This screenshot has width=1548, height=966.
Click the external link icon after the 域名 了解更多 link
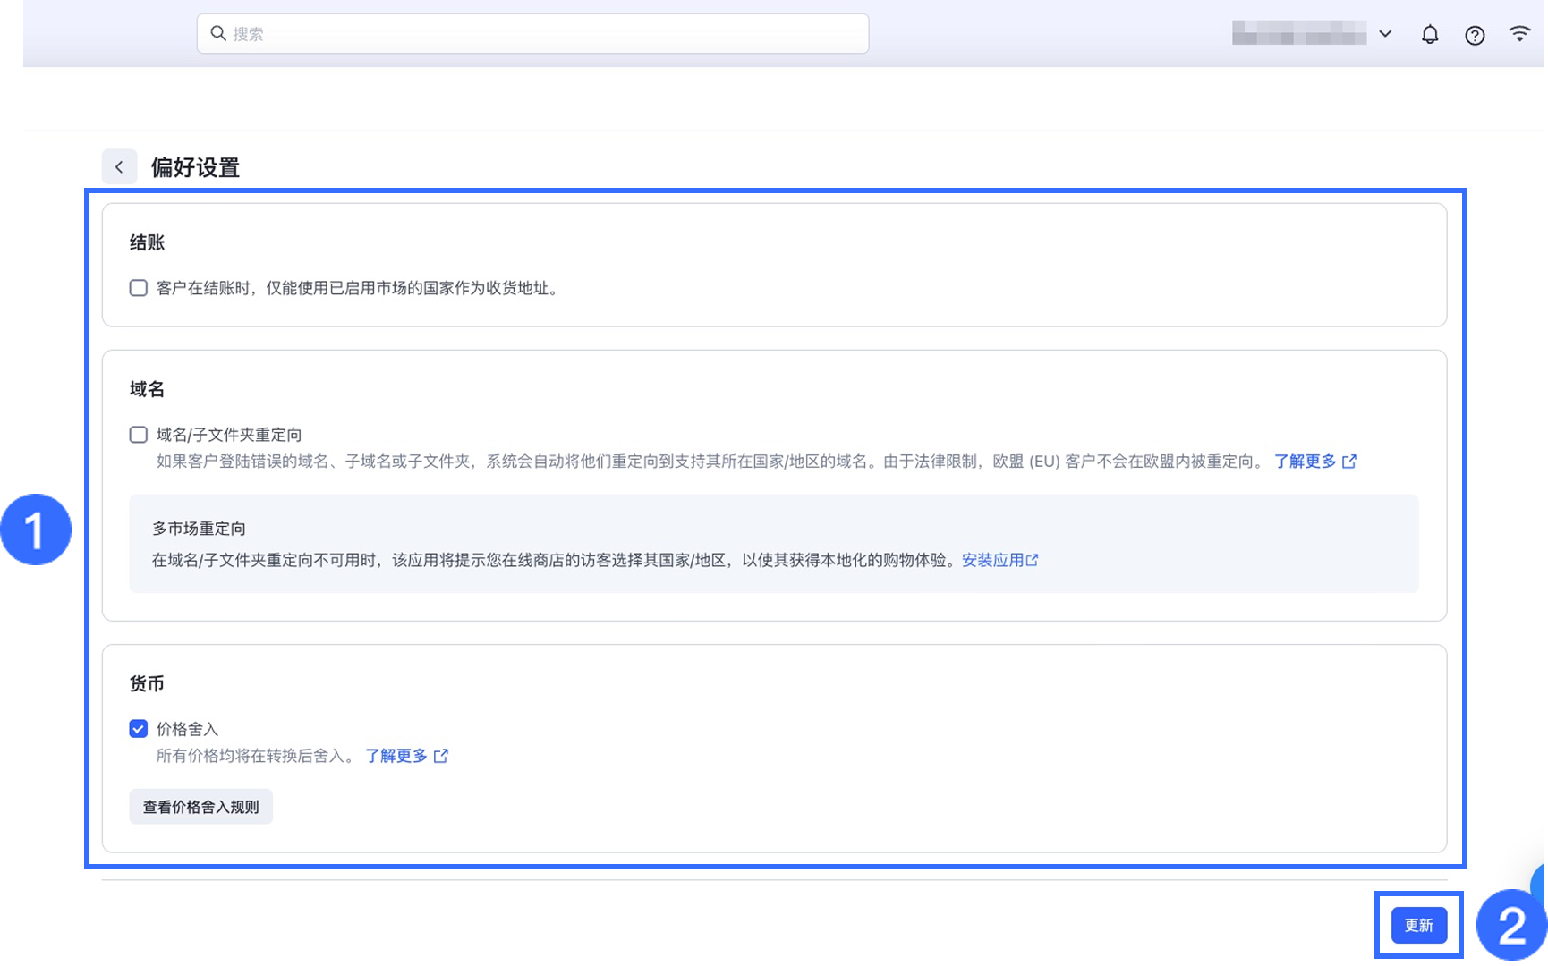pyautogui.click(x=1349, y=462)
